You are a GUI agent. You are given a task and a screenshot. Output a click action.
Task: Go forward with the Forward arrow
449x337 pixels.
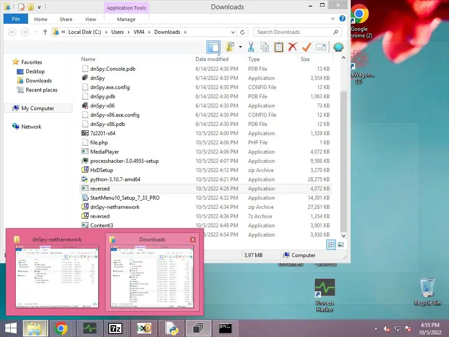pyautogui.click(x=25, y=32)
